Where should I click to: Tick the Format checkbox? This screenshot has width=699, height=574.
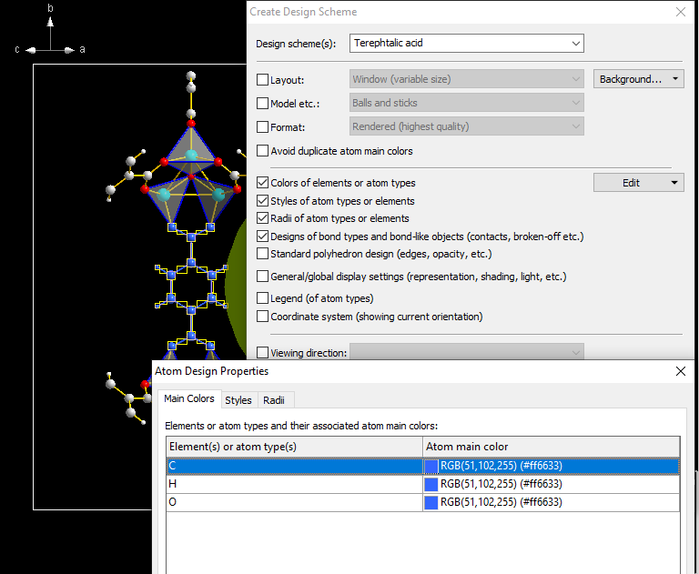click(x=263, y=127)
